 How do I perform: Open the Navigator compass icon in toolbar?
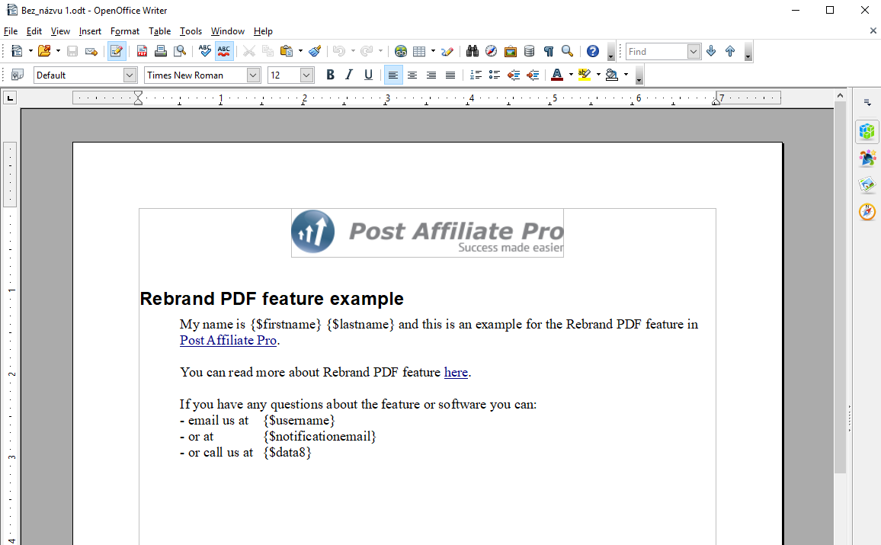[492, 51]
